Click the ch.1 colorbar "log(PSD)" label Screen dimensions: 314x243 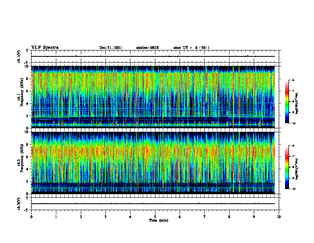297,103
